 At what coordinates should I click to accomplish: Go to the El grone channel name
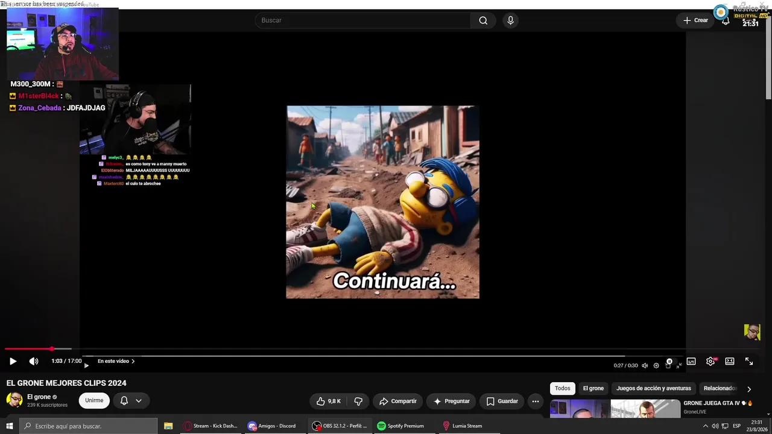[x=39, y=397]
